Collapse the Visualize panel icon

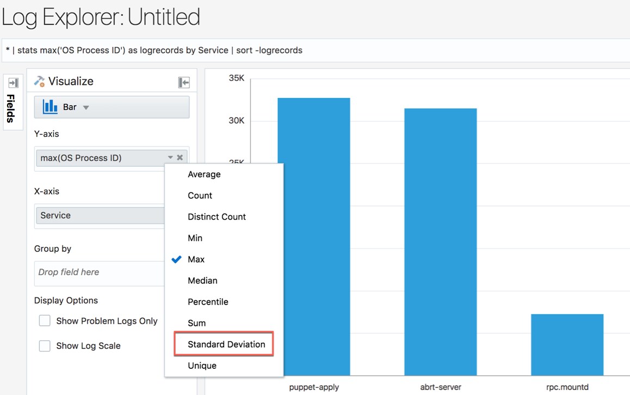[x=184, y=82]
